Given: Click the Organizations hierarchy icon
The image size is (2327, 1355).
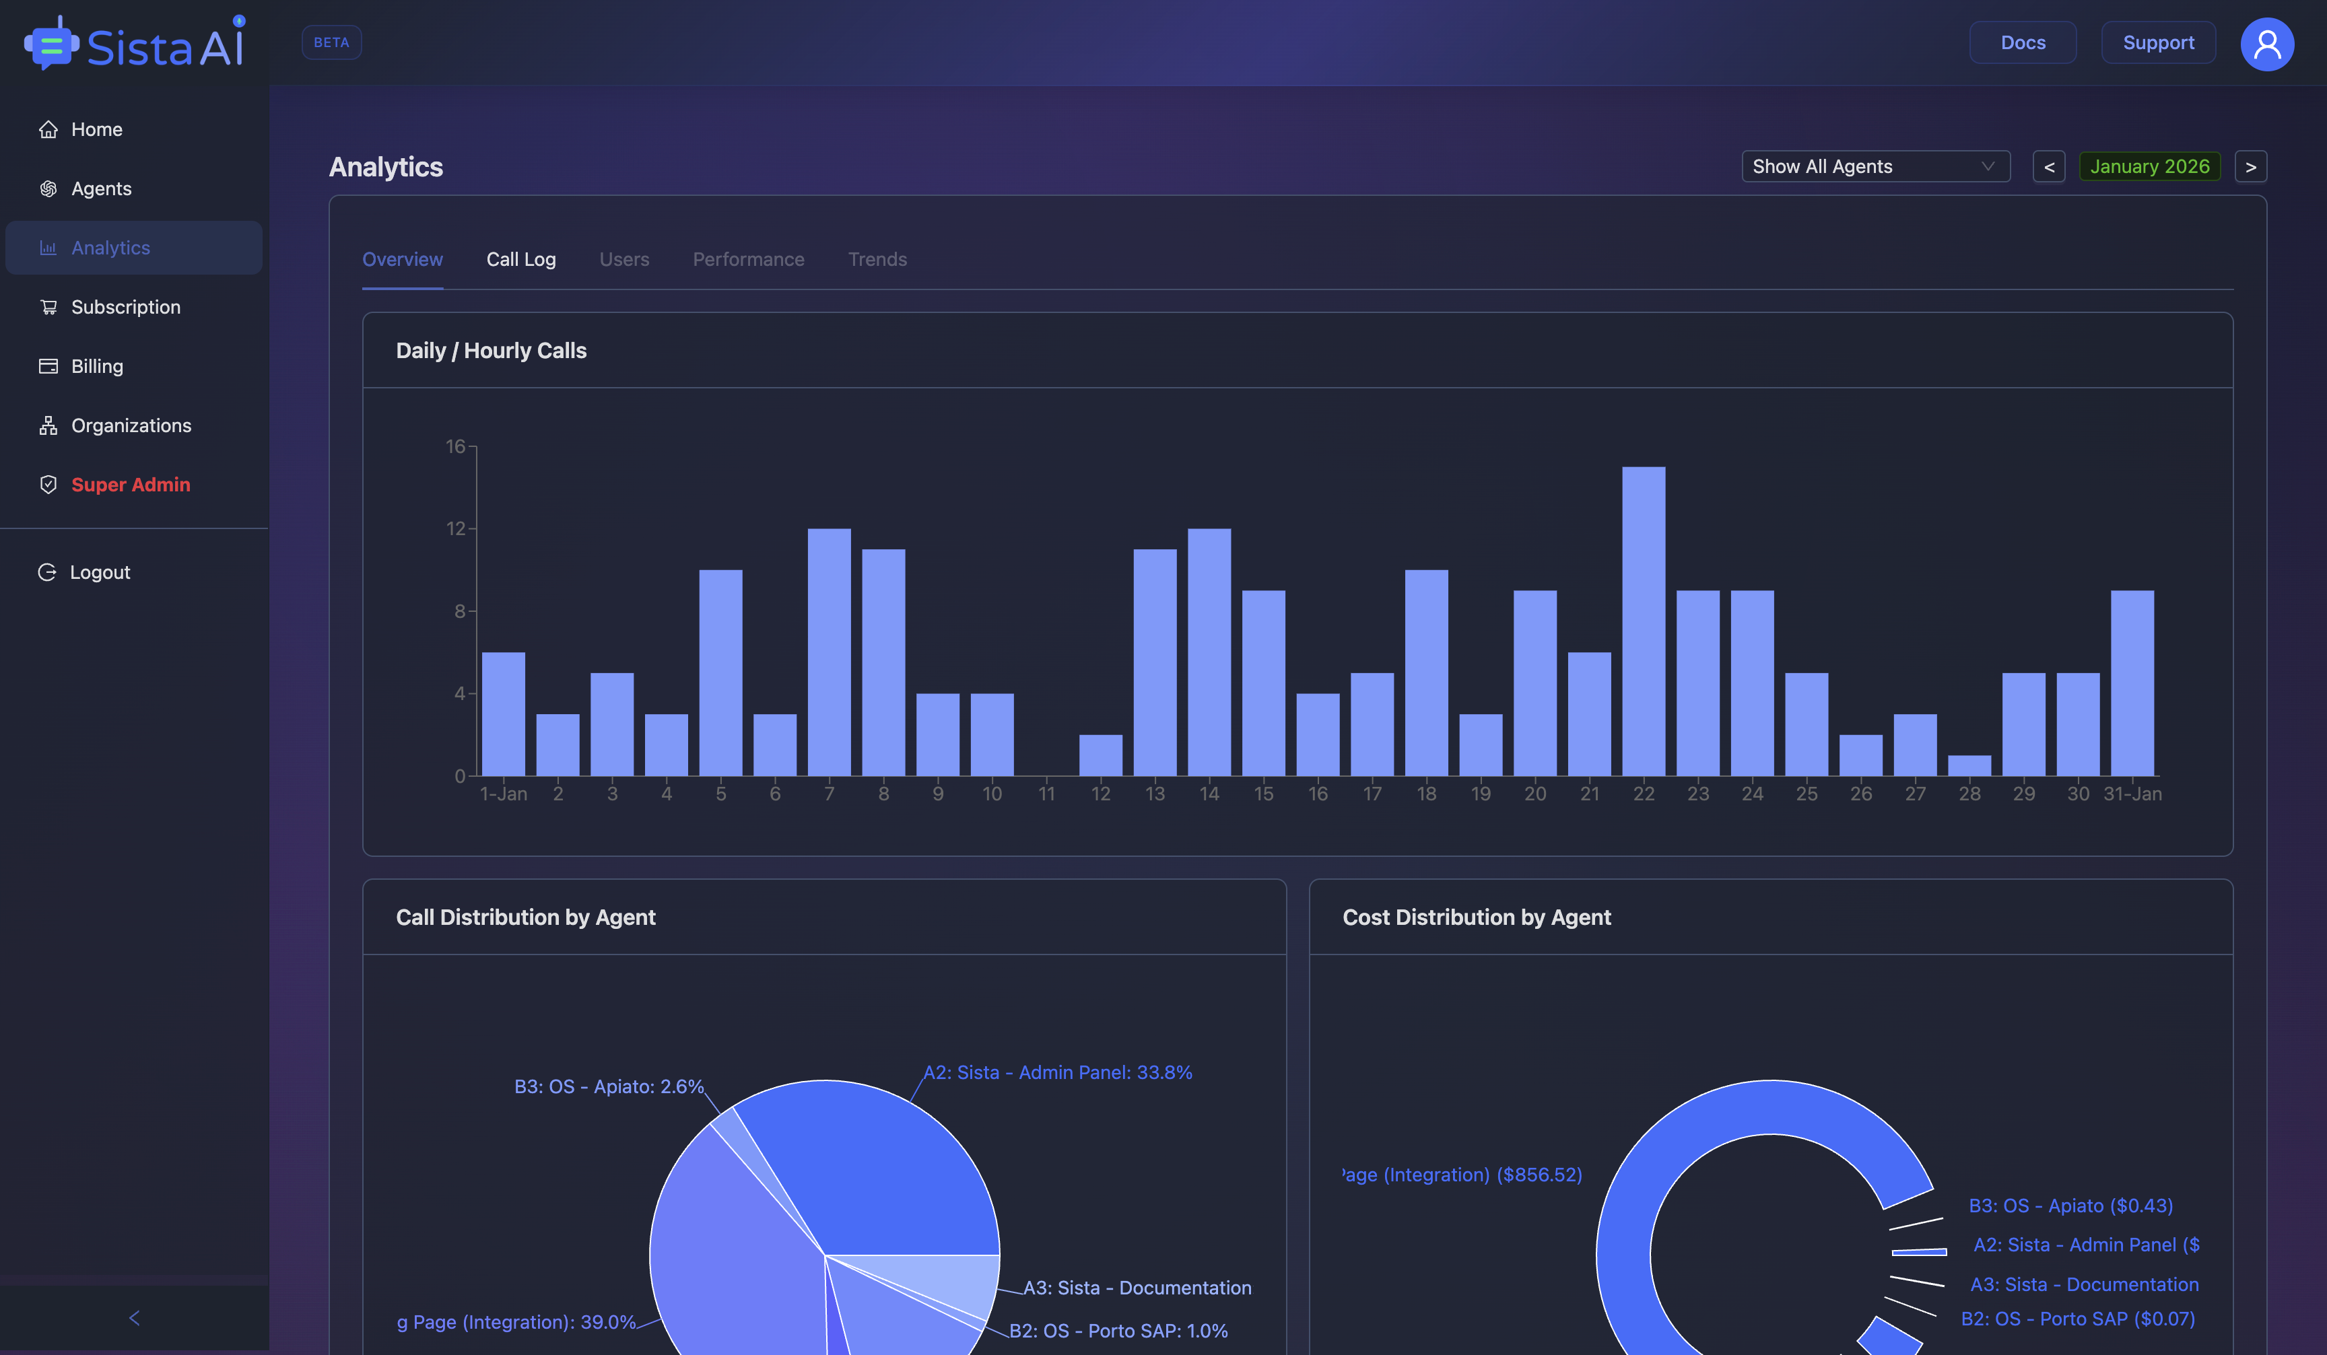Looking at the screenshot, I should pos(48,425).
